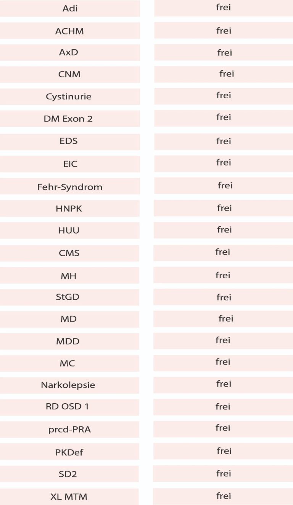Click the XL MTM label
The width and height of the screenshot is (293, 505).
[x=69, y=497]
